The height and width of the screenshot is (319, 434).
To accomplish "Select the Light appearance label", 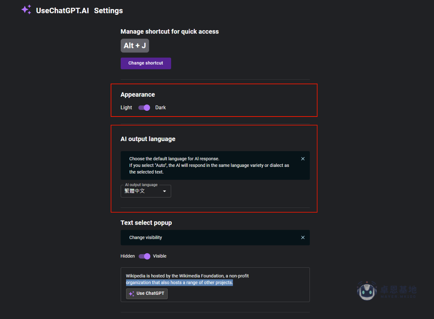I will click(x=126, y=107).
